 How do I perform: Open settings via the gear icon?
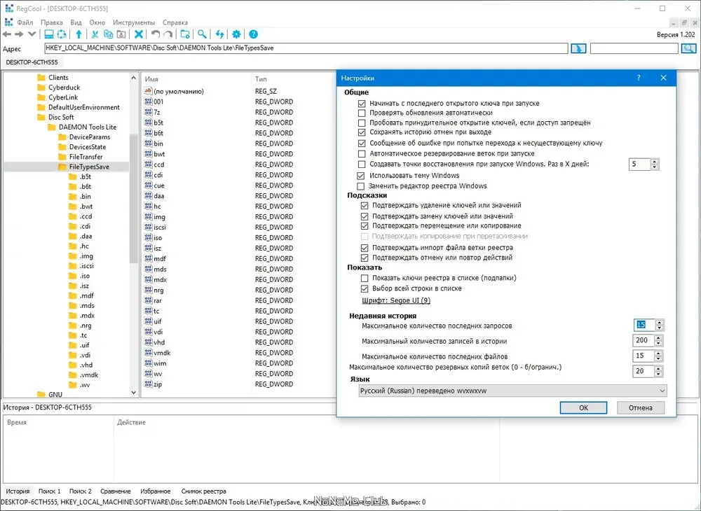click(236, 34)
